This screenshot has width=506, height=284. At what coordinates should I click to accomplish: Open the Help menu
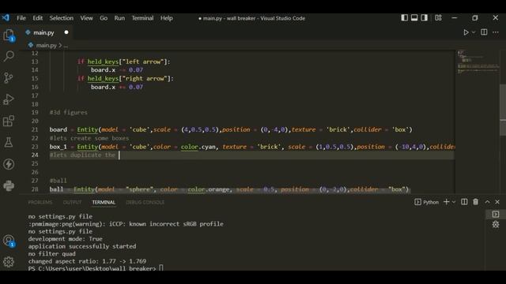click(167, 18)
